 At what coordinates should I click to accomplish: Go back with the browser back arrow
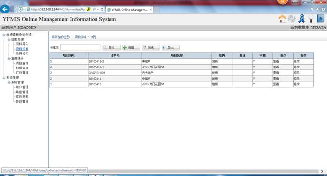click(5, 9)
